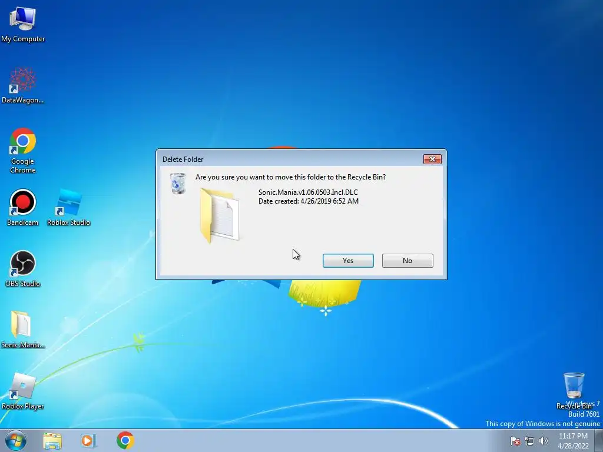603x452 pixels.
Task: Open the Windows Start menu
Action: point(16,440)
